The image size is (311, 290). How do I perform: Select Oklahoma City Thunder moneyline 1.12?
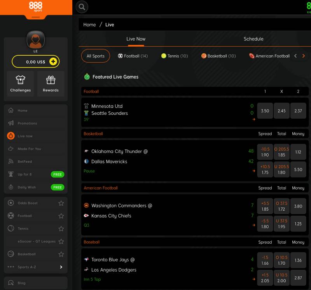point(298,152)
